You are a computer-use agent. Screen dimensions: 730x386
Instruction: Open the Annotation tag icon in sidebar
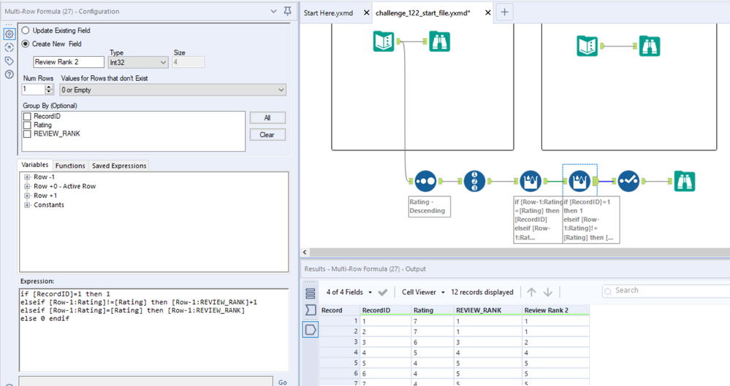click(9, 61)
